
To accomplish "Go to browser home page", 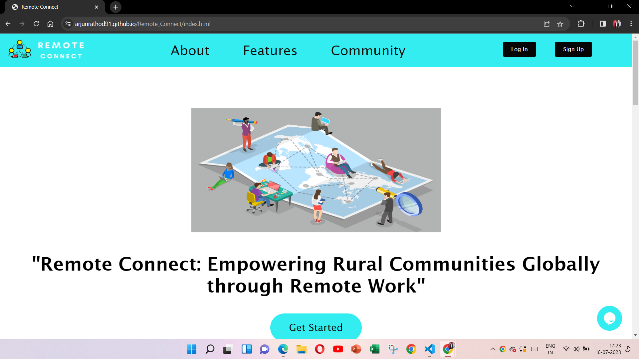I will [x=50, y=24].
